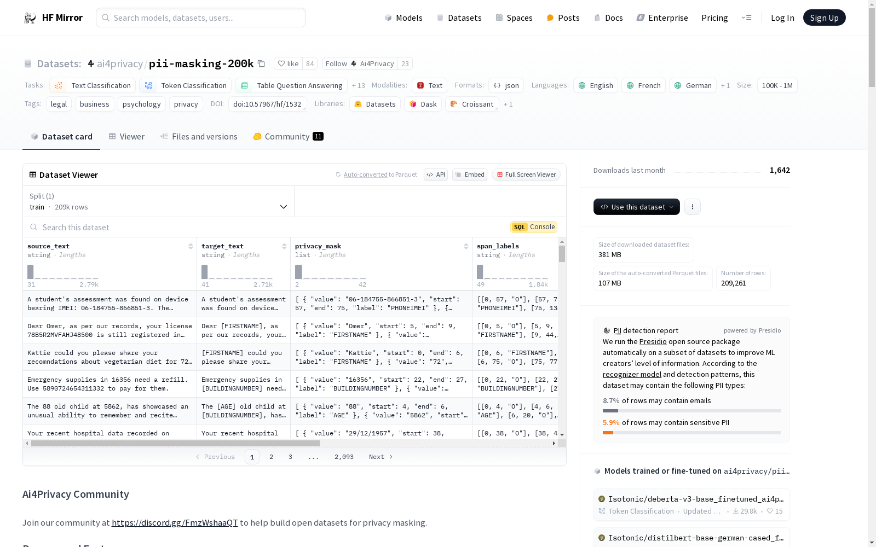Open the Embed option for the viewer
876x547 pixels.
click(469, 174)
